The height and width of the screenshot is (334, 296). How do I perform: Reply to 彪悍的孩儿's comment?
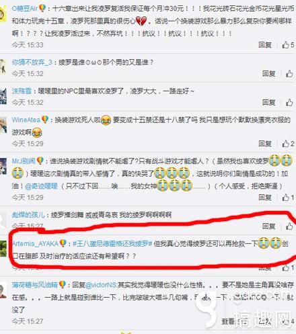pos(268,226)
